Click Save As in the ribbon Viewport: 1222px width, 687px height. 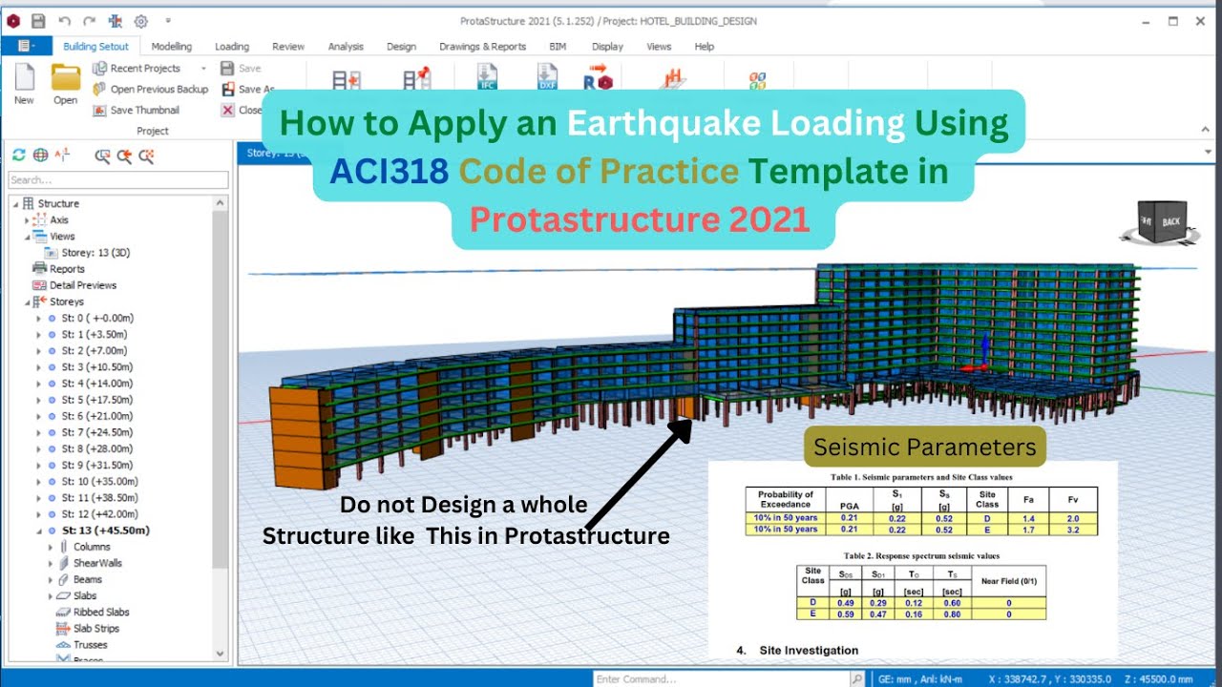[x=247, y=89]
